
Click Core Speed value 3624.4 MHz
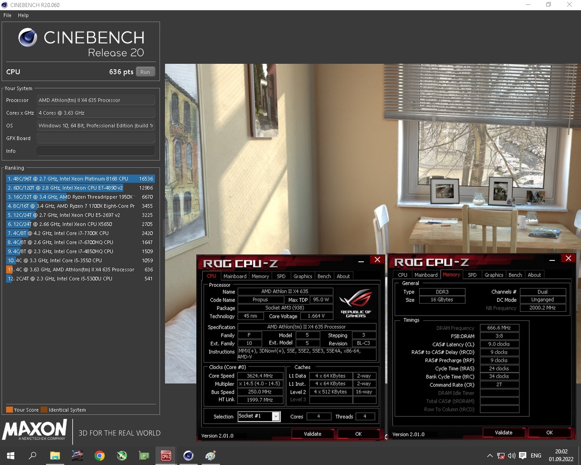(260, 376)
